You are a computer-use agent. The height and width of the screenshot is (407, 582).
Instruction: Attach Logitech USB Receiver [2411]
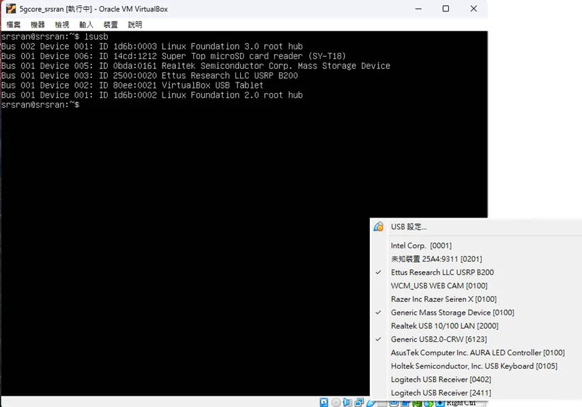coord(476,392)
